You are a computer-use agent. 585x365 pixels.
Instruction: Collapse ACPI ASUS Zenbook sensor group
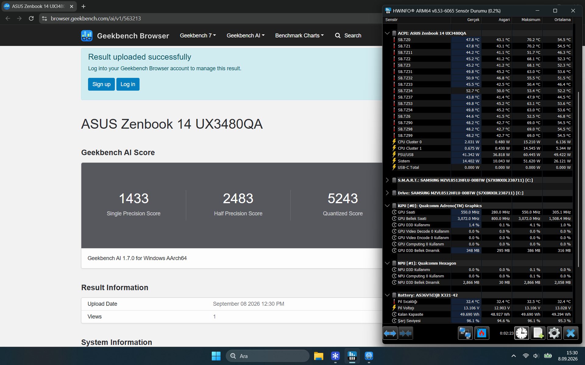tap(387, 33)
